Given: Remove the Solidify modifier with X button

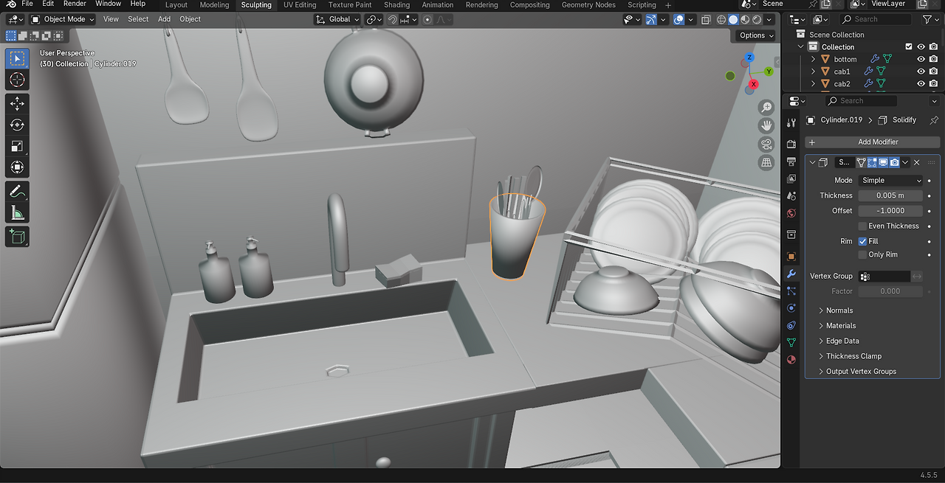Looking at the screenshot, I should tap(917, 162).
